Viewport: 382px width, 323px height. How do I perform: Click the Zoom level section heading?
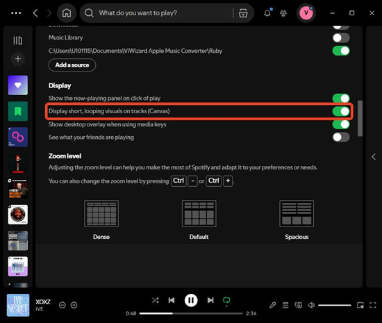pyautogui.click(x=65, y=156)
